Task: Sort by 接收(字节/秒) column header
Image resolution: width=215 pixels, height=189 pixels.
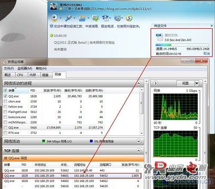Action: coord(73,91)
